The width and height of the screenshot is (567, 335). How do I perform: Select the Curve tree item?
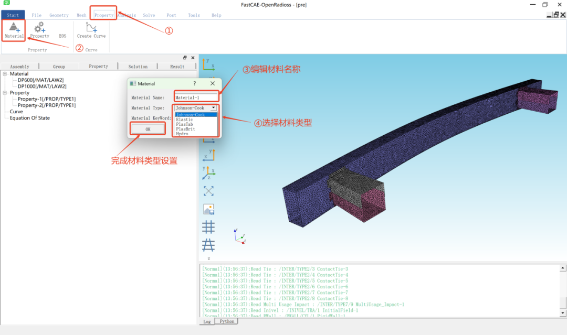coord(16,112)
